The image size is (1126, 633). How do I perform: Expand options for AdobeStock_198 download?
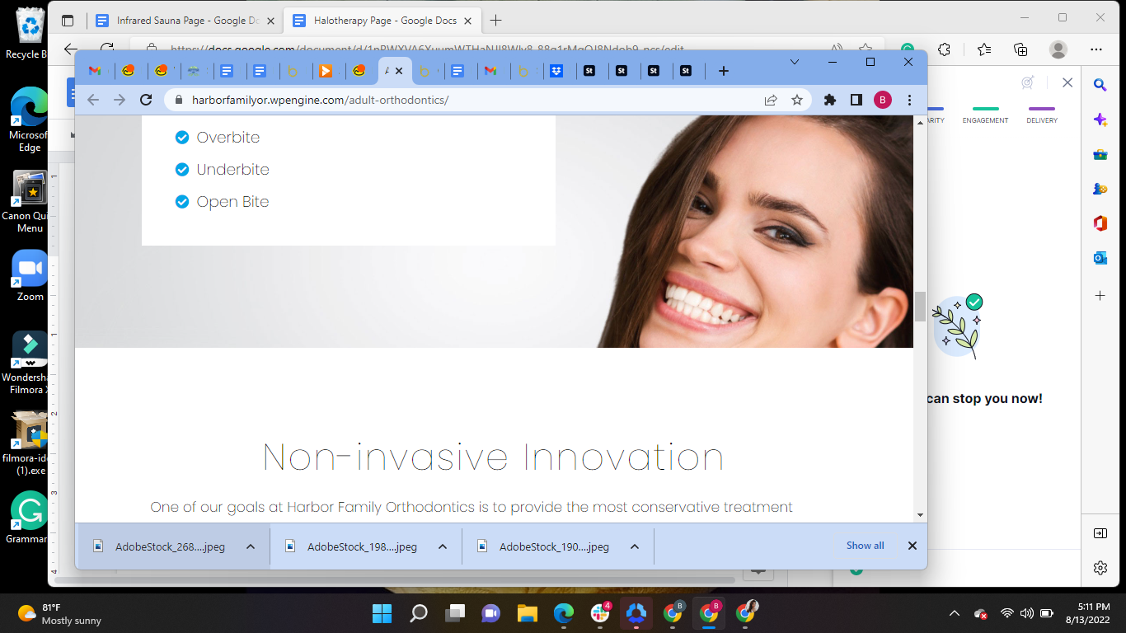point(443,546)
